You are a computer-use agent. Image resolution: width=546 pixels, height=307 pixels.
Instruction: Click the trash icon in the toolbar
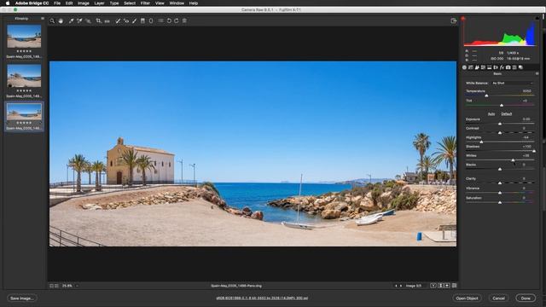coord(184,20)
